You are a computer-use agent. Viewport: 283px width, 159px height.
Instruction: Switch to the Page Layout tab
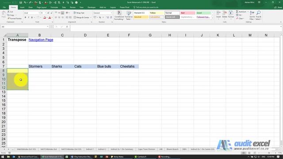point(42,8)
